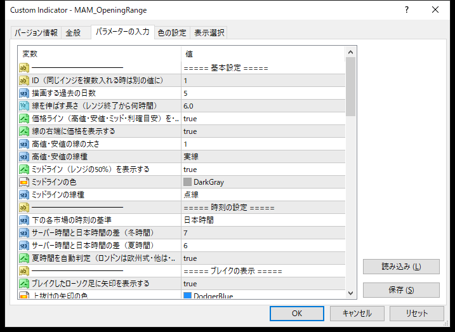Select the ===== 時刻の設定 ===== value cell
Screen dimensions: 455x332
263,208
